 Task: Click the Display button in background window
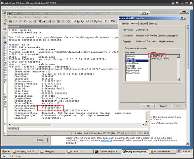(40, 140)
